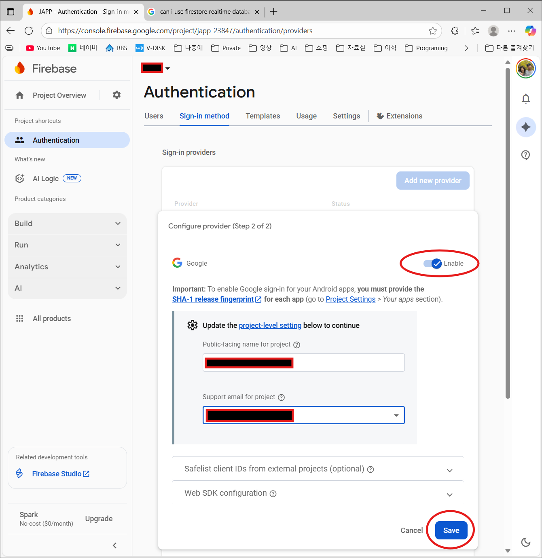Screen dimensions: 542x558
Task: Add new provider button
Action: (433, 181)
